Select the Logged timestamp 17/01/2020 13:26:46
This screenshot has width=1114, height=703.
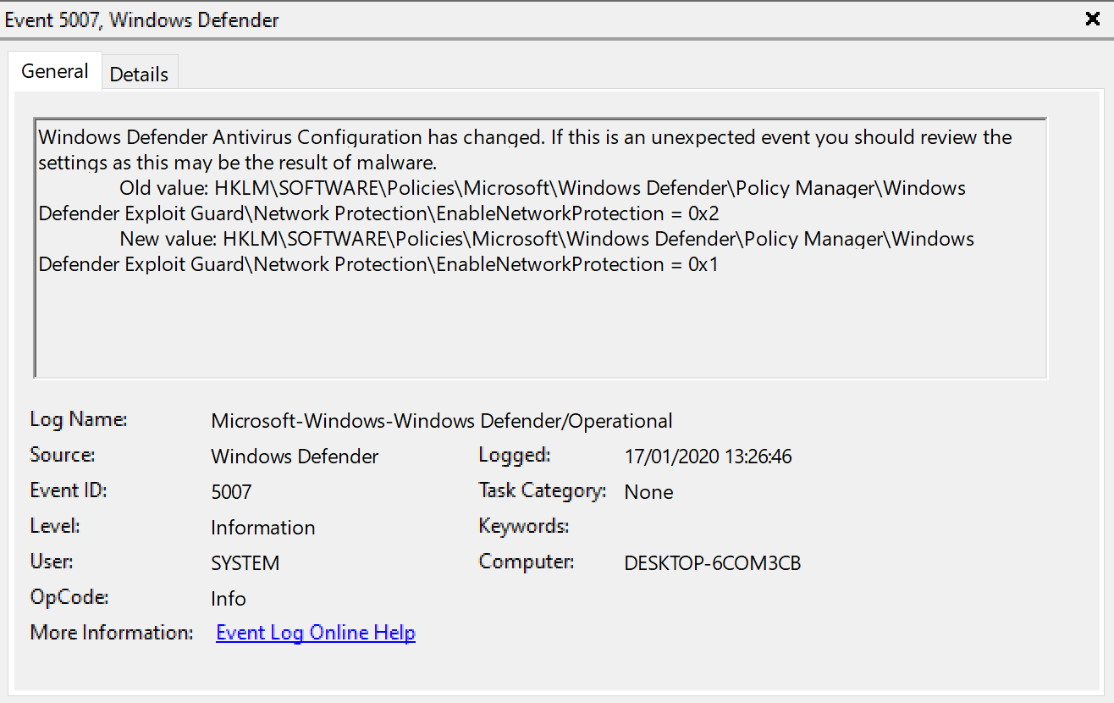708,457
